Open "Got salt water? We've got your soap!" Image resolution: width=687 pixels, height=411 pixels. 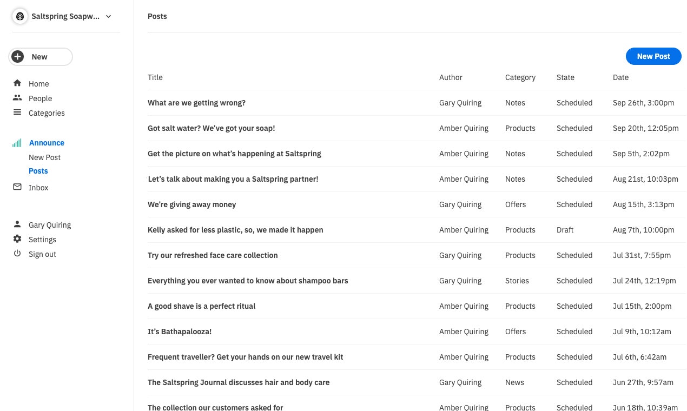pos(211,128)
